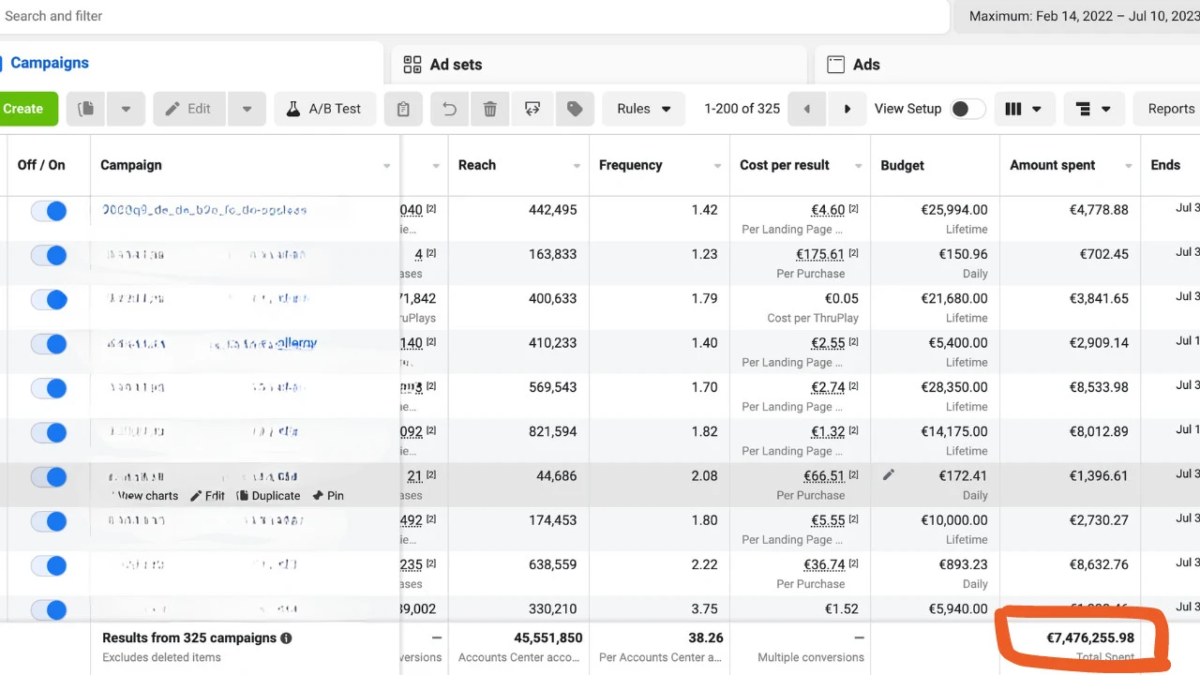Click the Undo arrow icon
This screenshot has width=1200, height=675.
coord(449,109)
